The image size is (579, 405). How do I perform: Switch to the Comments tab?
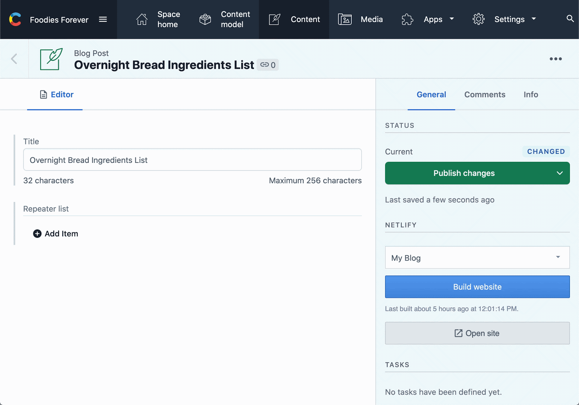pos(485,95)
